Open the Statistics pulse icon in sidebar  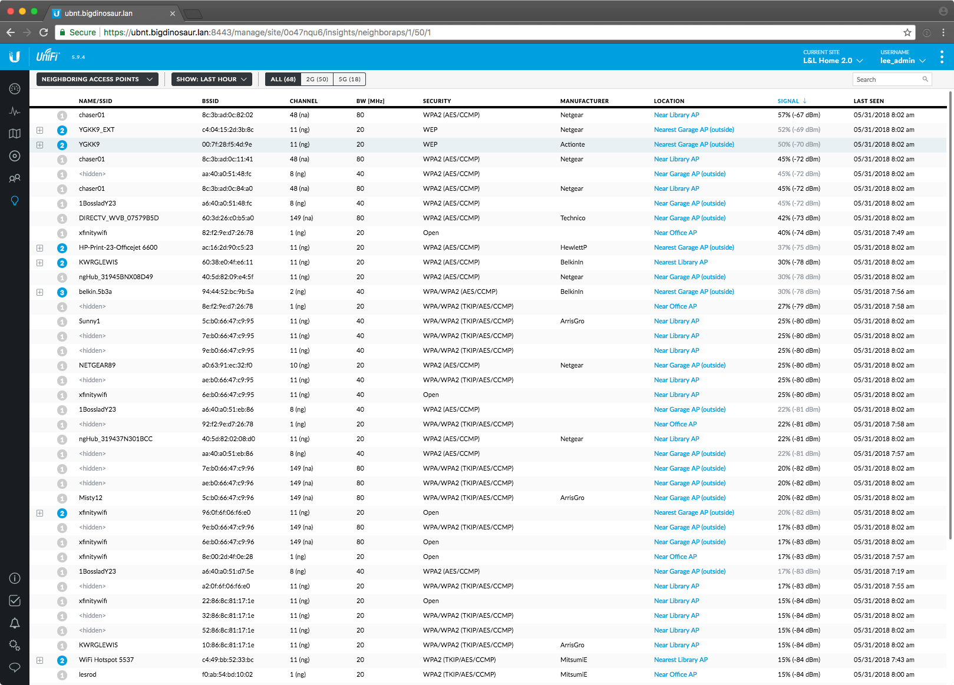pos(15,111)
